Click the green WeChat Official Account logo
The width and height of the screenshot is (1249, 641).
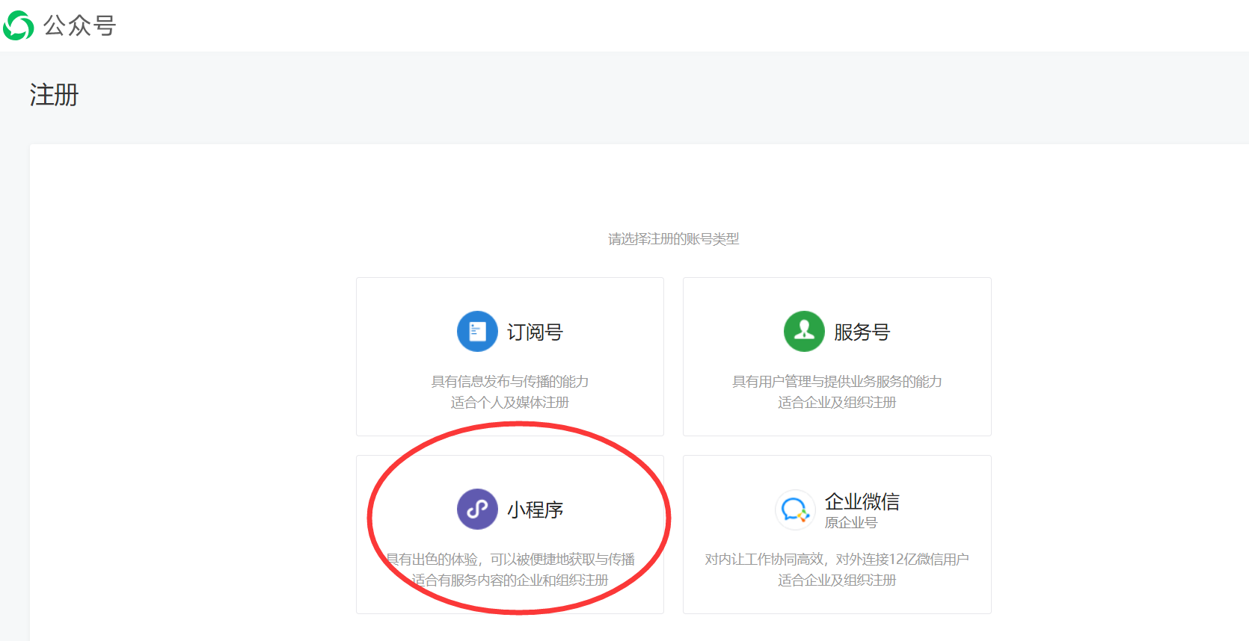pos(19,26)
